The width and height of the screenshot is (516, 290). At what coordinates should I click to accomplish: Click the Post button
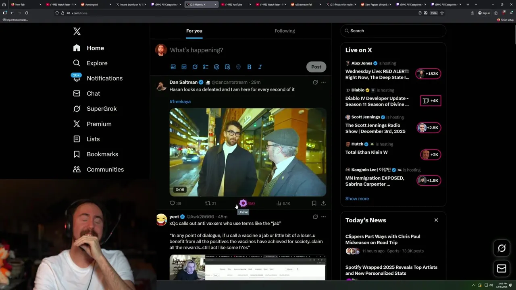point(316,67)
